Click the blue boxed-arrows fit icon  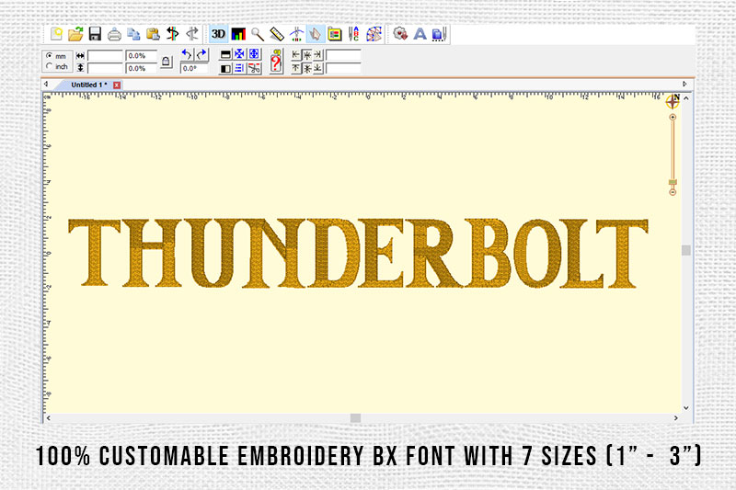pyautogui.click(x=254, y=54)
